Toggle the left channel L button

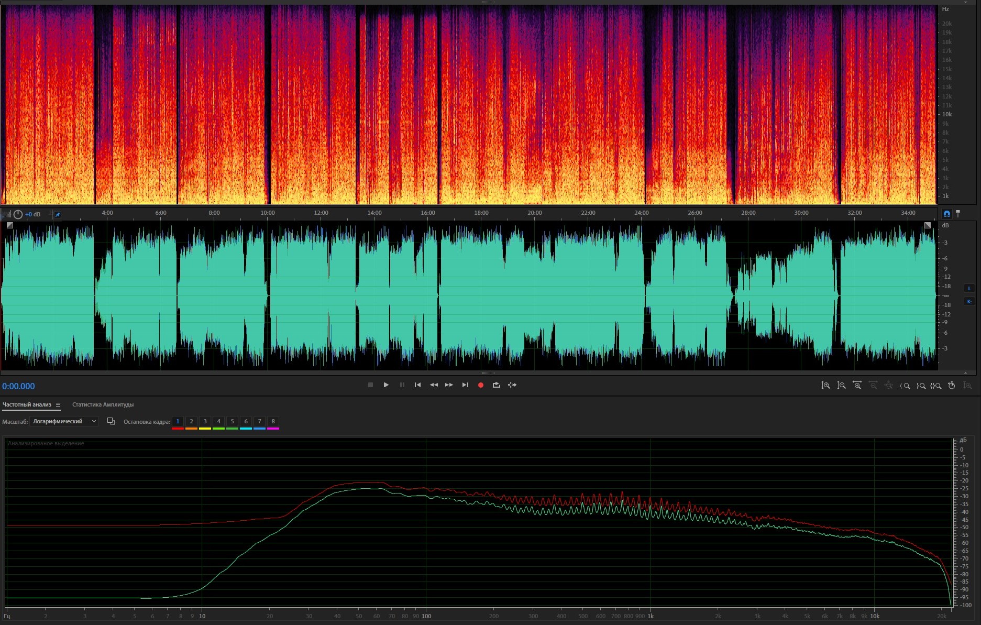(969, 288)
